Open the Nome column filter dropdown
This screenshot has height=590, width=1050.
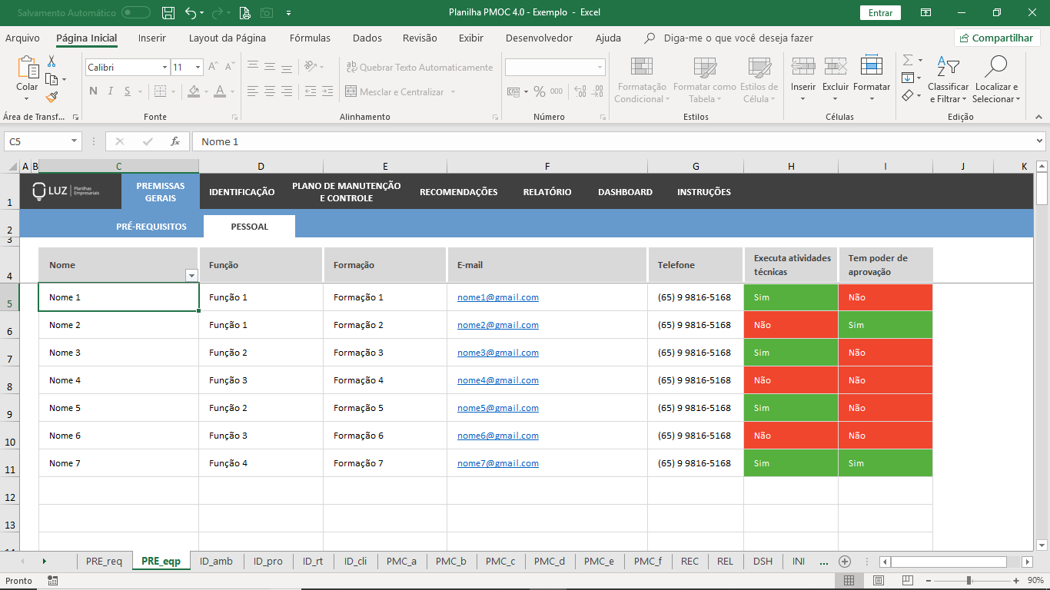(x=191, y=276)
